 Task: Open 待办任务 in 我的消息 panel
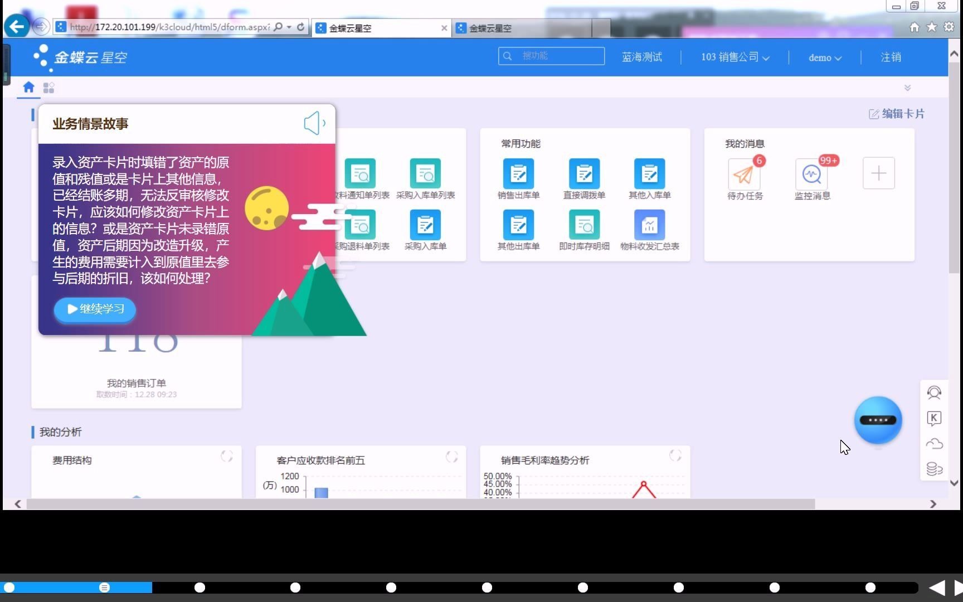[x=745, y=174]
